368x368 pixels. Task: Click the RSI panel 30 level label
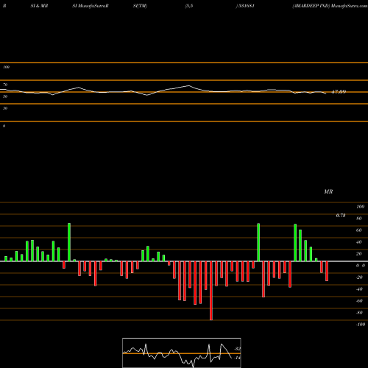5,108
